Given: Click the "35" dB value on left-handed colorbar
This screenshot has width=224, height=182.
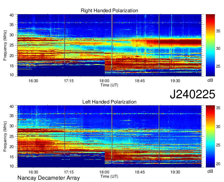Looking at the screenshot, I should [x=218, y=108].
